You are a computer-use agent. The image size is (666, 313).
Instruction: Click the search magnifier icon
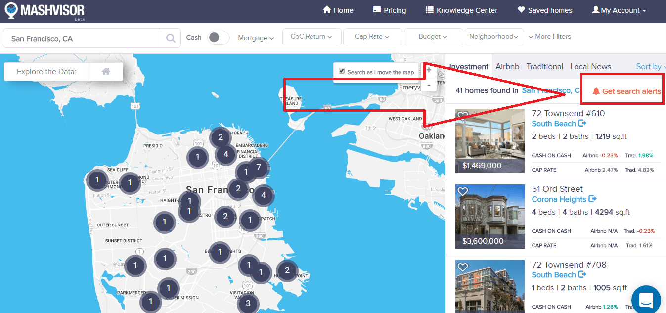pos(171,38)
